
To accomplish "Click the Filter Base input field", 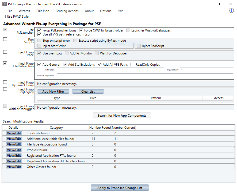I will (x=110, y=70).
